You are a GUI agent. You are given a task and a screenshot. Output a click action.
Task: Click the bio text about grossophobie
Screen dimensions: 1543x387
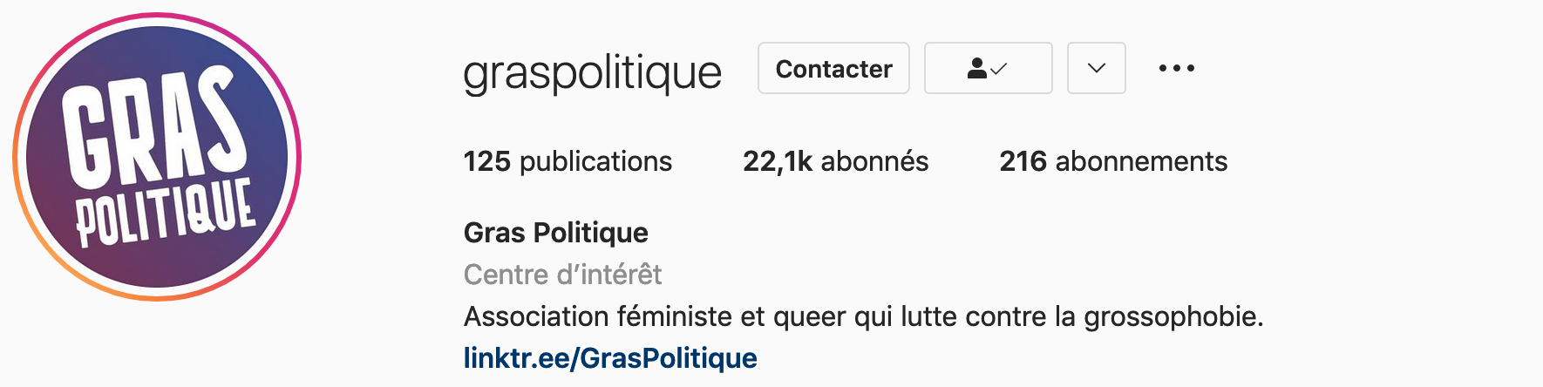tap(863, 316)
